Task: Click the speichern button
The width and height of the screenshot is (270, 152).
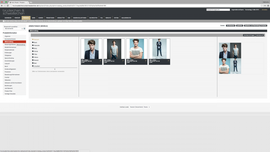Action: (x=240, y=26)
